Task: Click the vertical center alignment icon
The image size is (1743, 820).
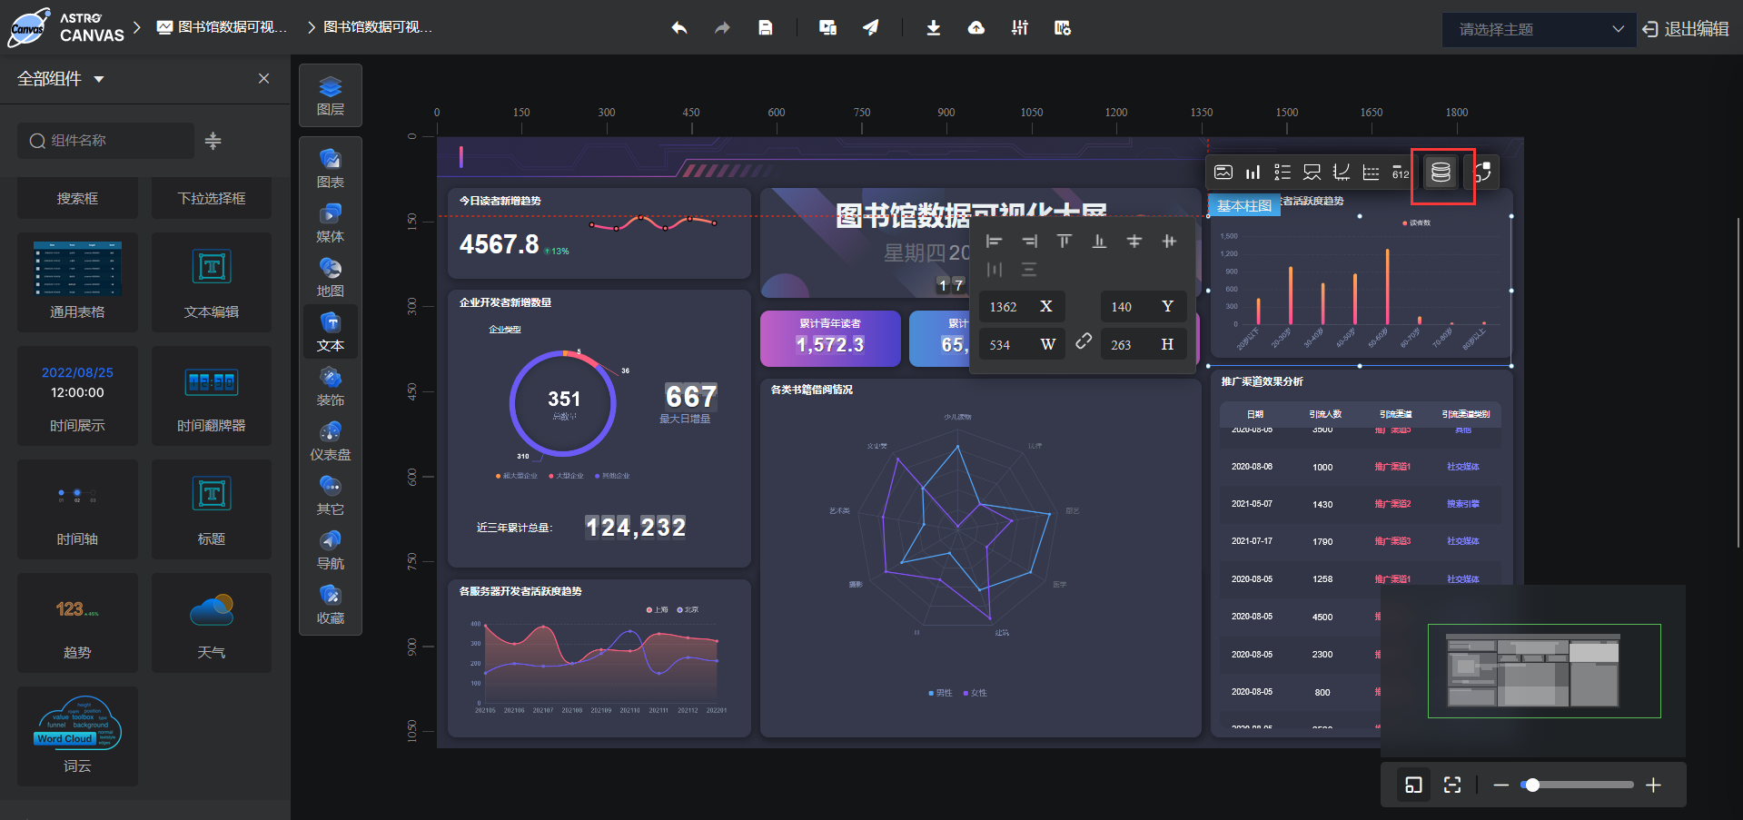Action: pos(1134,241)
